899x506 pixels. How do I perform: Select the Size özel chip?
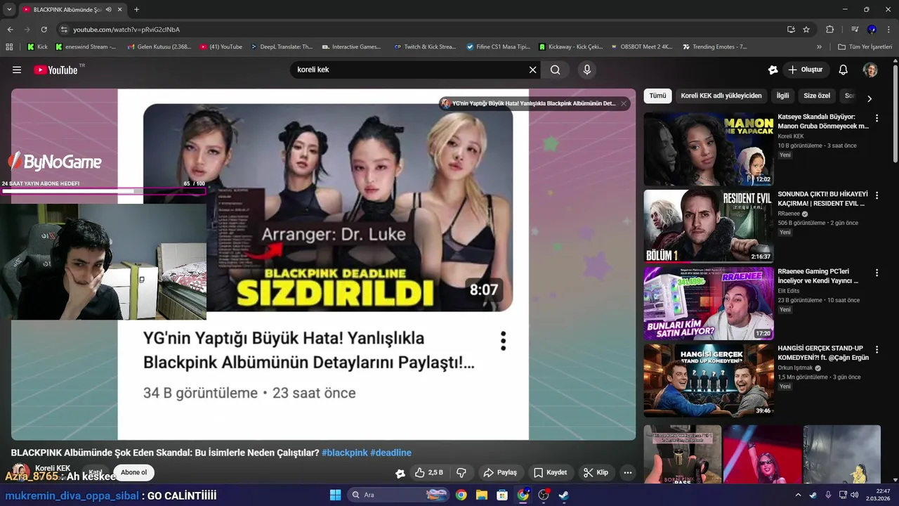(x=817, y=96)
